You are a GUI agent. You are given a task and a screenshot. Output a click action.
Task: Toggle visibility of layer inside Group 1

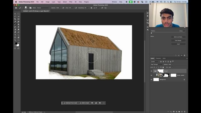pos(151,75)
